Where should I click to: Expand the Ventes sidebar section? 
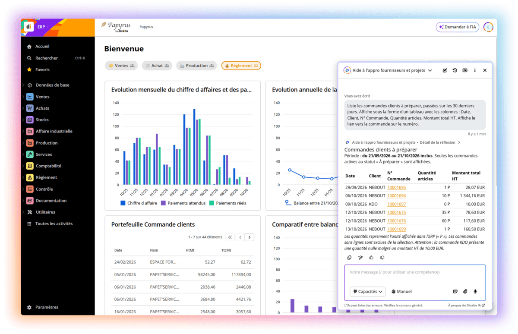pos(23,97)
